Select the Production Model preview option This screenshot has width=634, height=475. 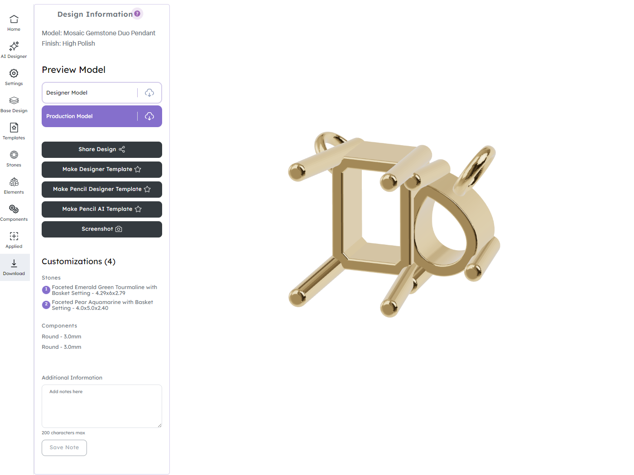[90, 116]
